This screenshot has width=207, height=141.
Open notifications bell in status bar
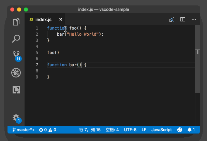(x=191, y=130)
